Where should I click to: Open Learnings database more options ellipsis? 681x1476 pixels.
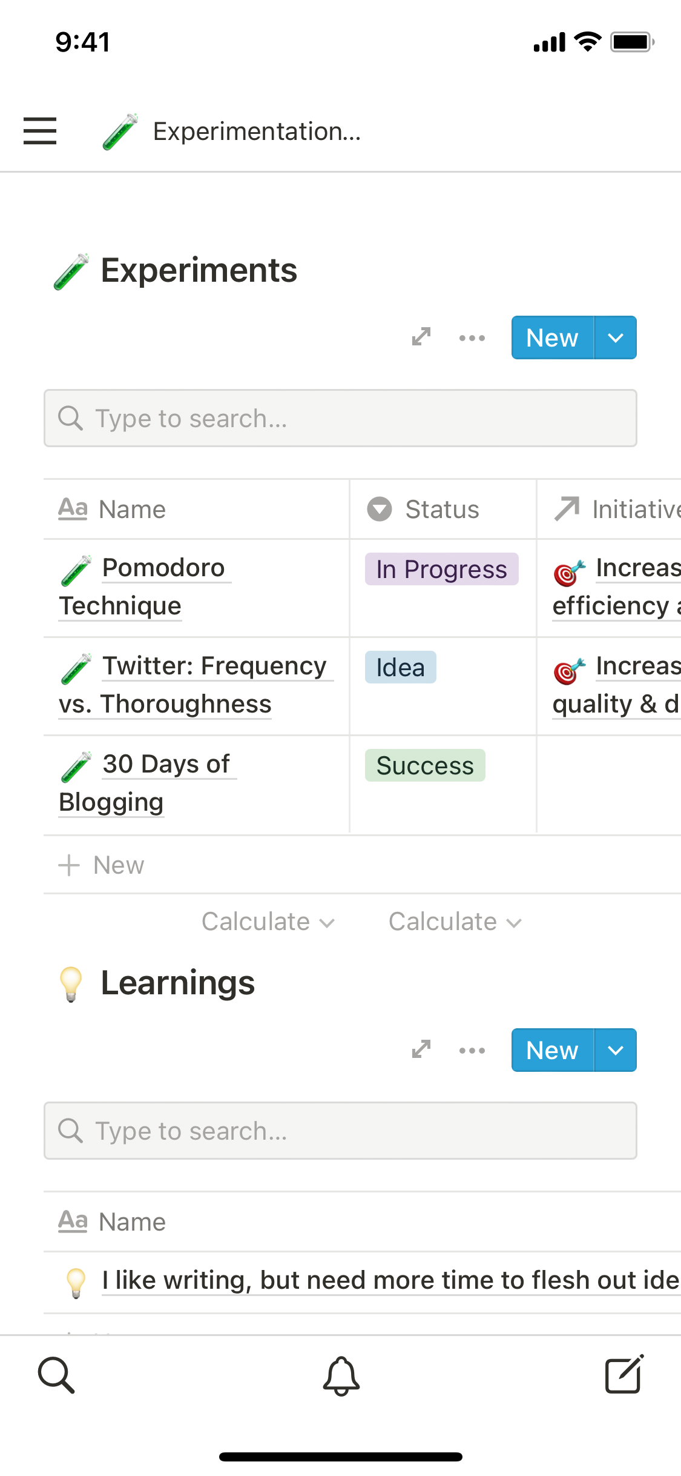coord(472,1050)
